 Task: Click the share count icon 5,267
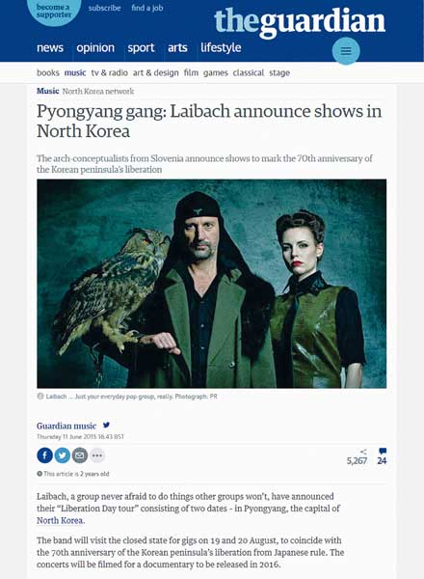coord(358,456)
